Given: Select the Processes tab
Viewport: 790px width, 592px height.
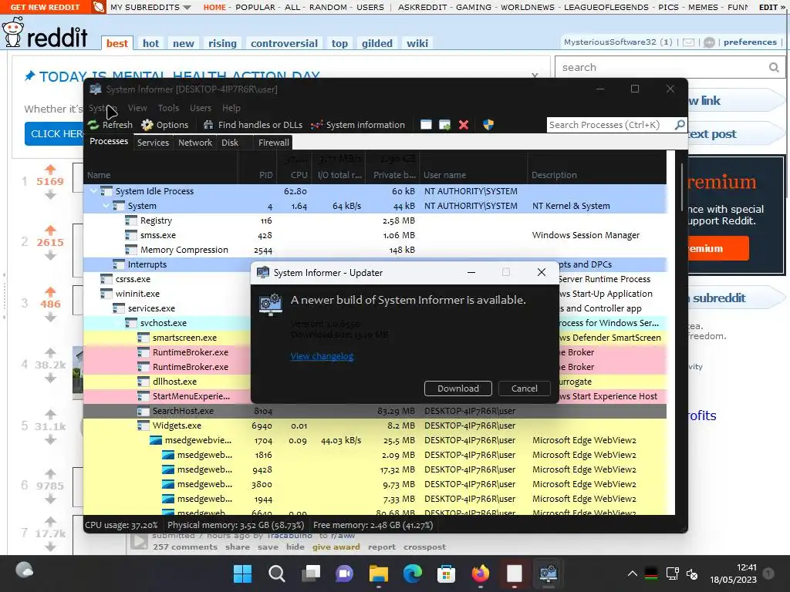Looking at the screenshot, I should point(109,142).
